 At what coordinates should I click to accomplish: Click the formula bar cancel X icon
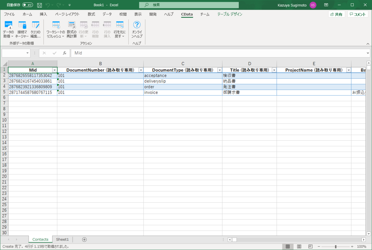click(x=44, y=53)
